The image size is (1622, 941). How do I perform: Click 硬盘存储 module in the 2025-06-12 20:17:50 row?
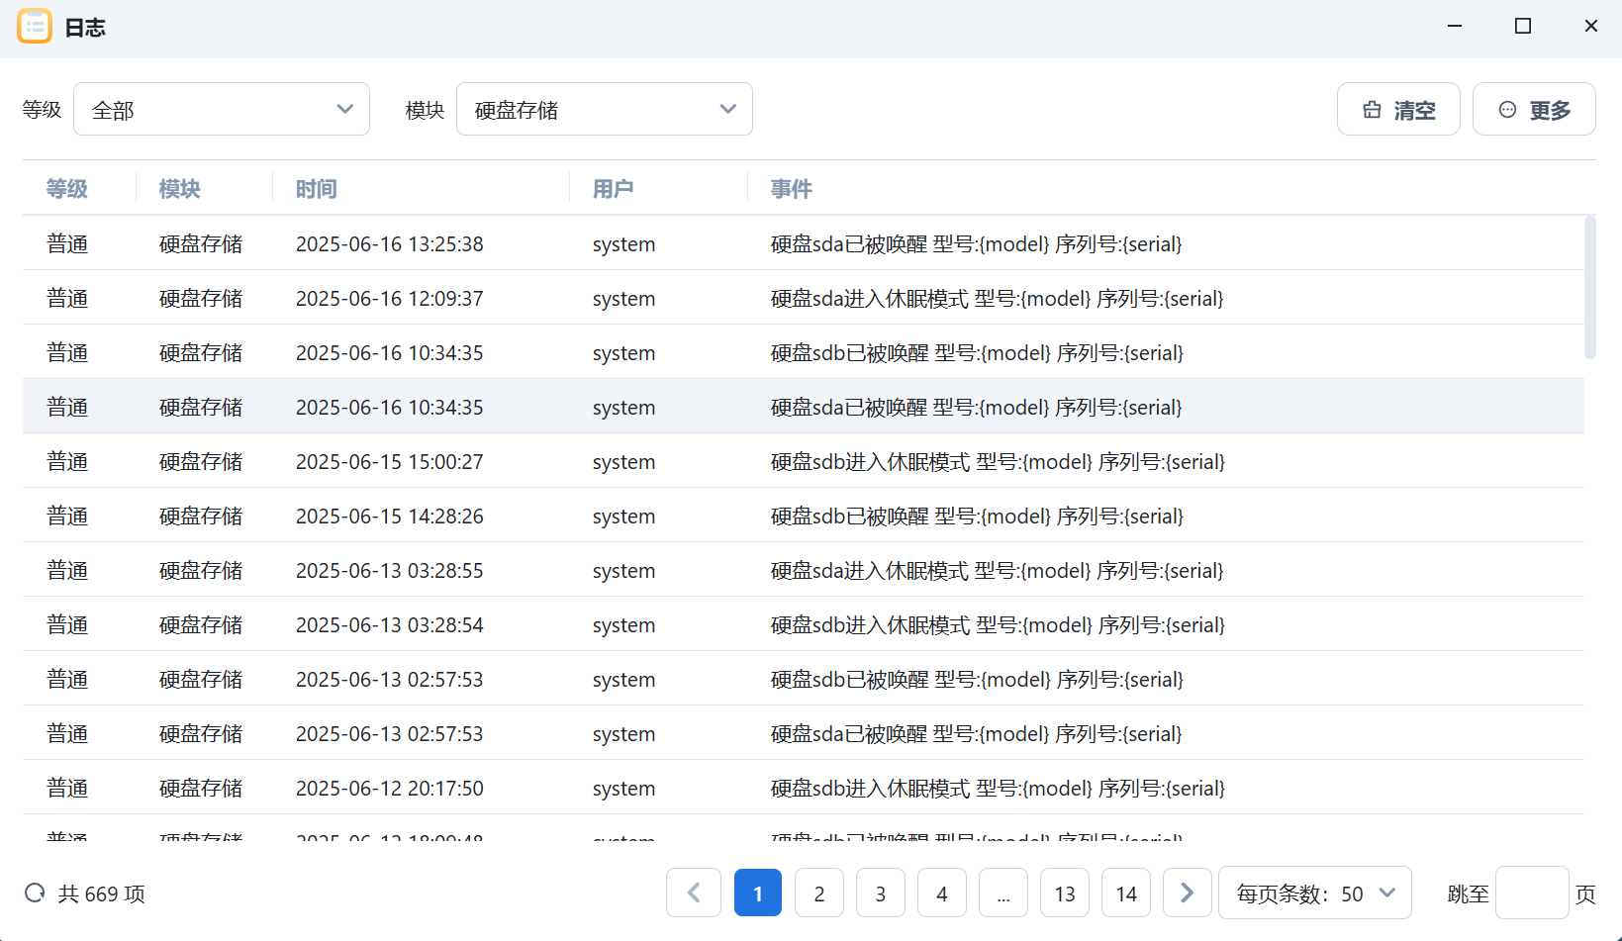(x=201, y=789)
